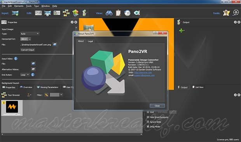The image size is (241, 142).
Task: Switch to the Viewing Parameters tab
Action: 48,87
